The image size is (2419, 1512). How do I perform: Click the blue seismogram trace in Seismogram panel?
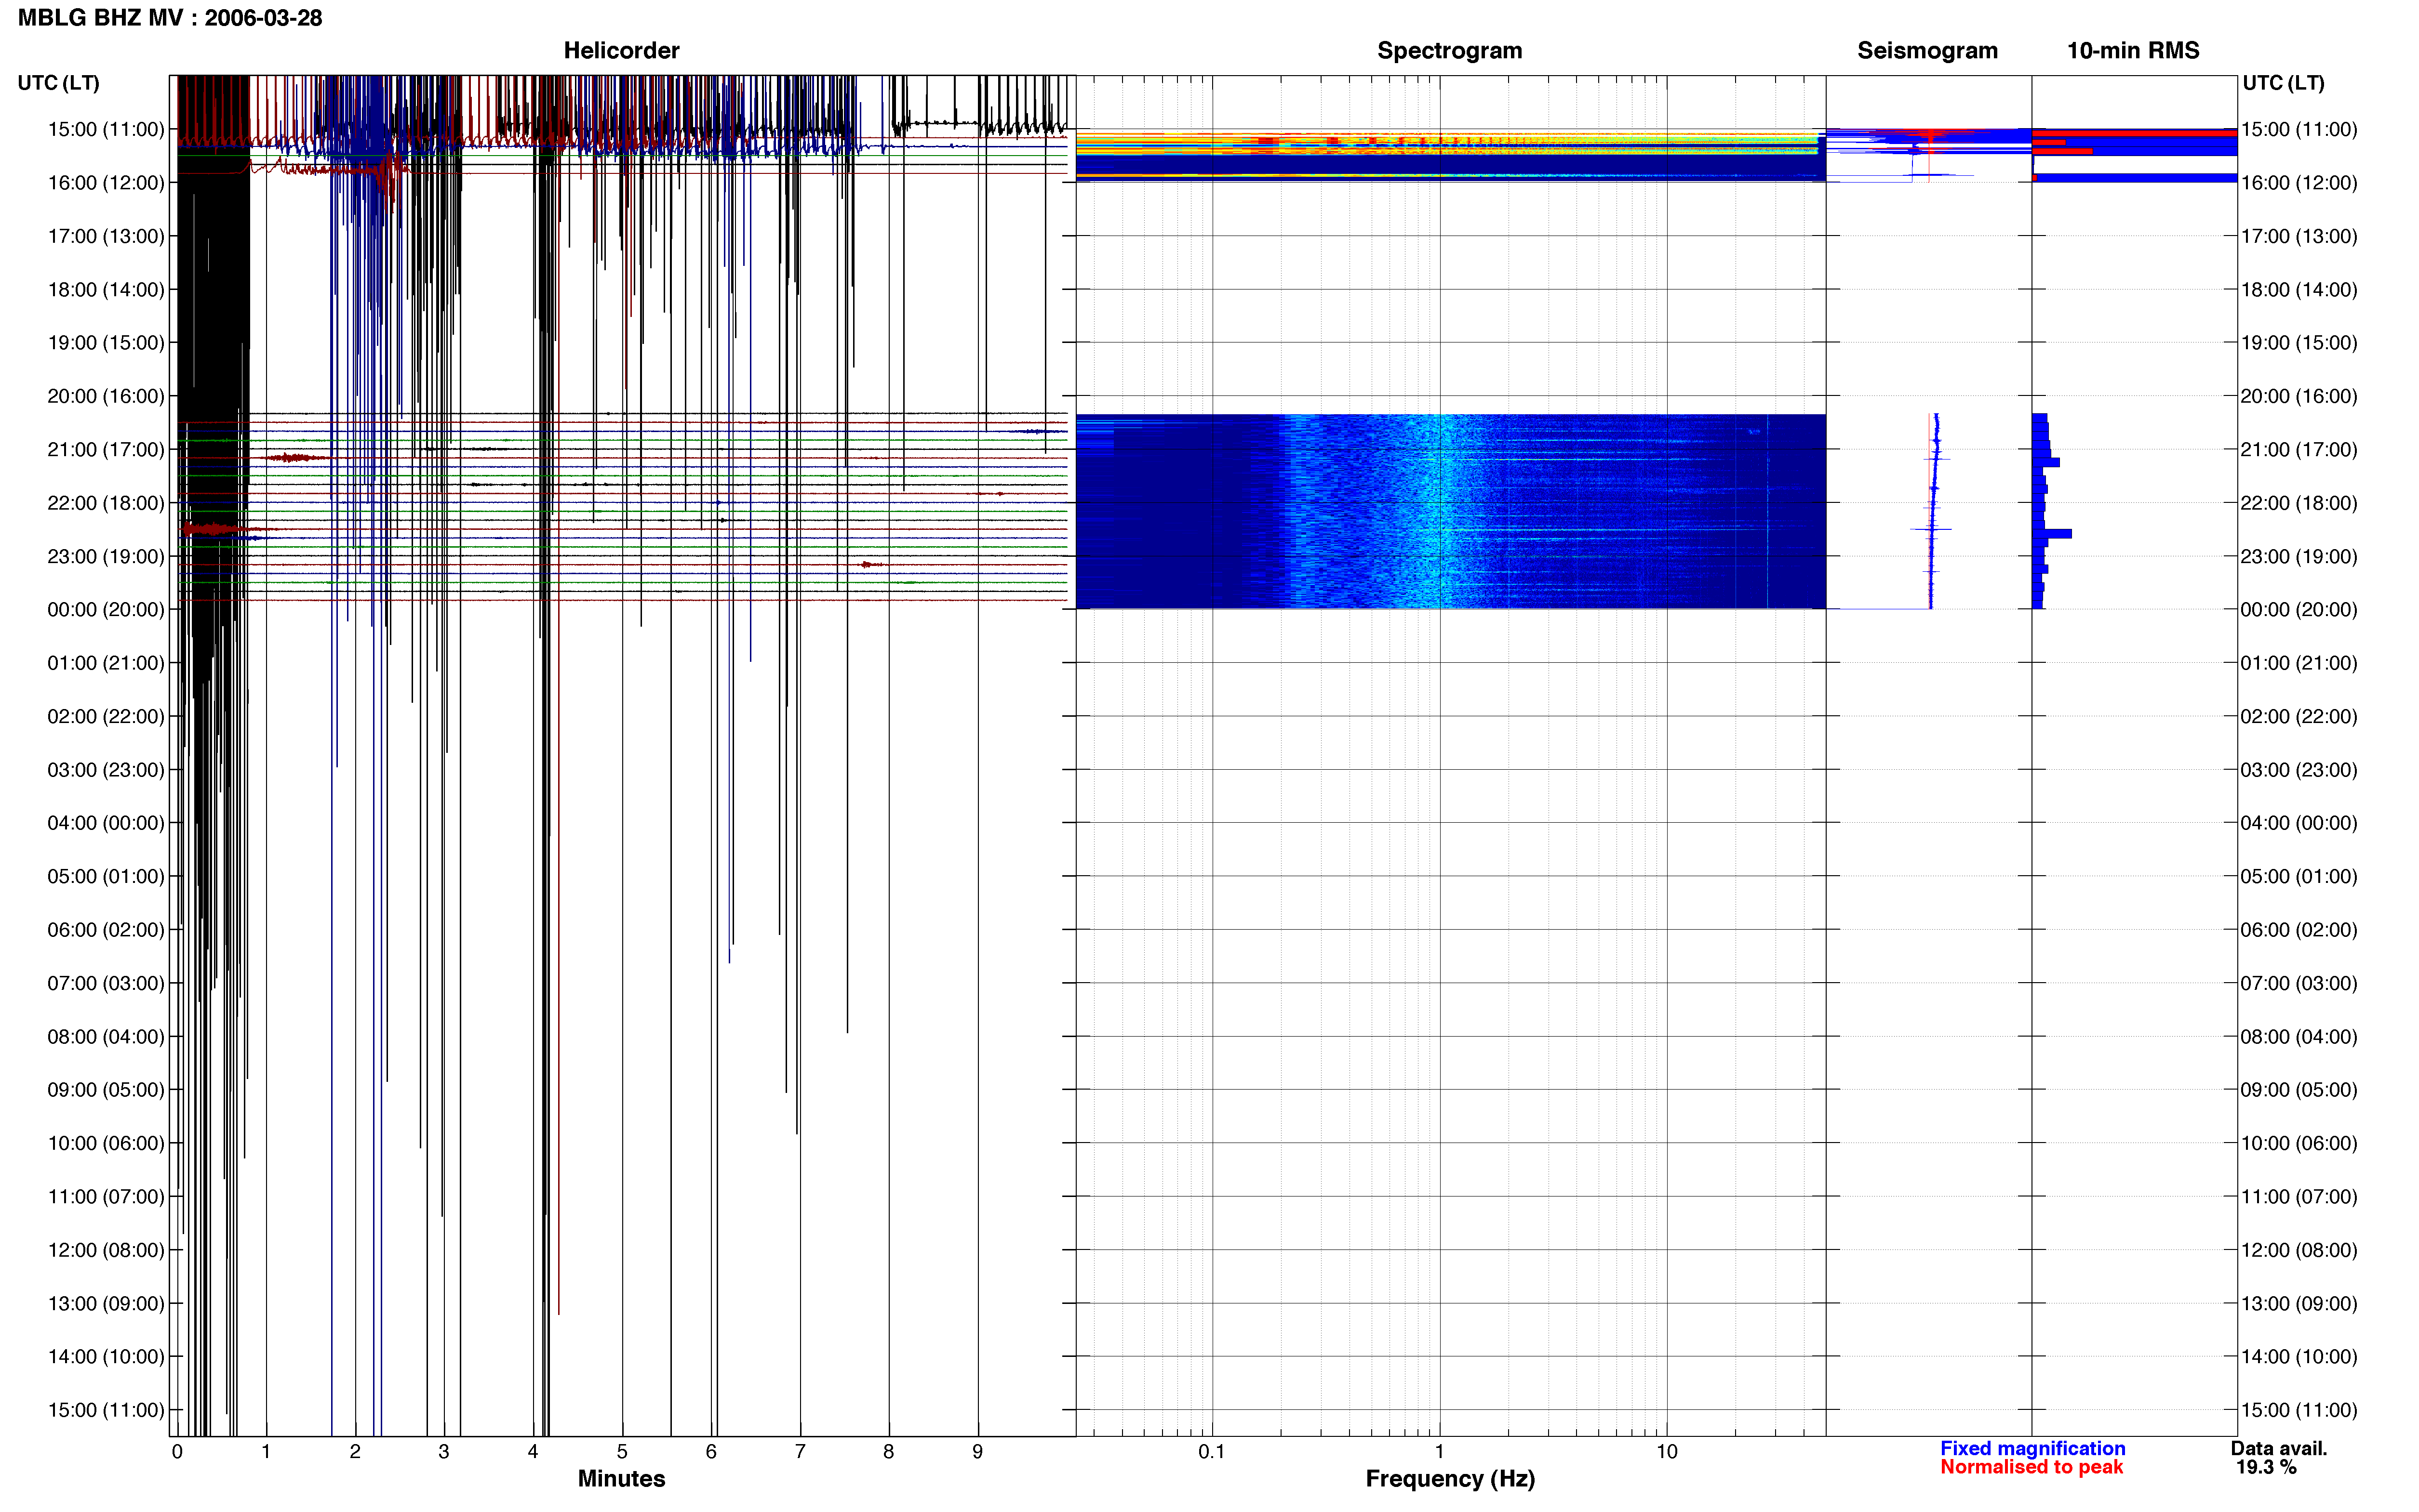point(1934,511)
